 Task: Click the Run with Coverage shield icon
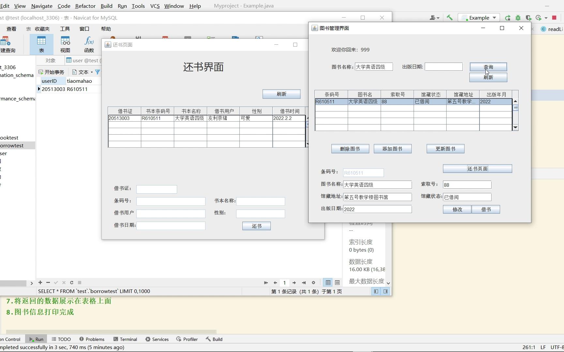528,18
